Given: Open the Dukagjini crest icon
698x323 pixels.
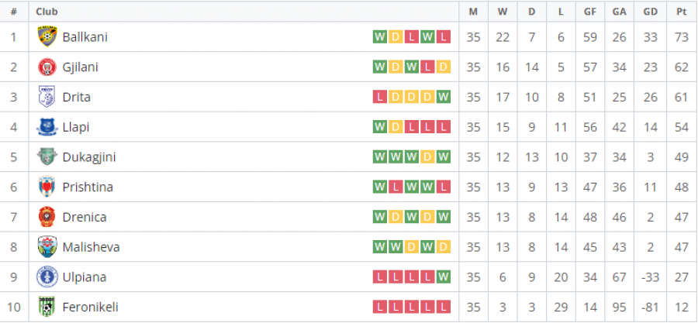Looking at the screenshot, I should (x=47, y=156).
